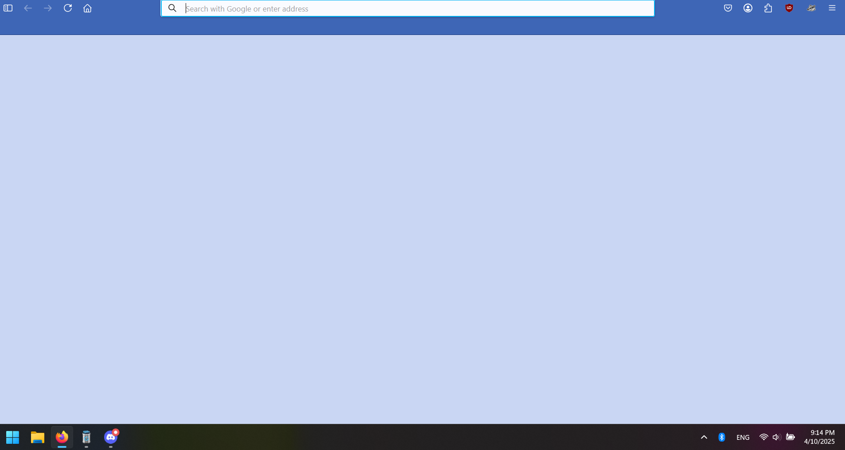Viewport: 845px width, 450px height.
Task: Switch the ENG input language
Action: point(743,437)
